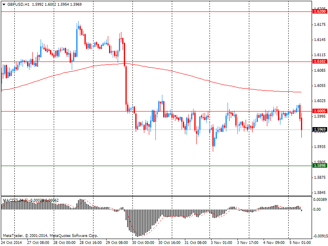The image size is (328, 246).
Task: Select the close value 1.5969 in the header
Action: (x=76, y=5)
